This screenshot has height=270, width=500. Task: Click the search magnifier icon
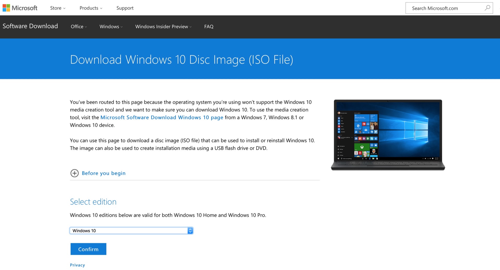[487, 8]
